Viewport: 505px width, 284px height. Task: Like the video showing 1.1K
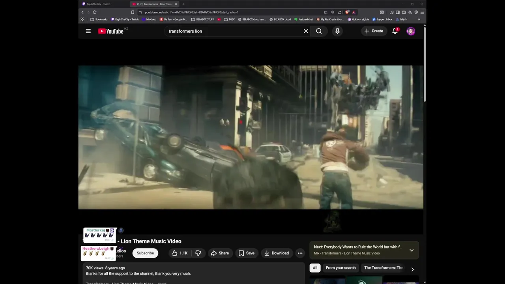pyautogui.click(x=180, y=253)
